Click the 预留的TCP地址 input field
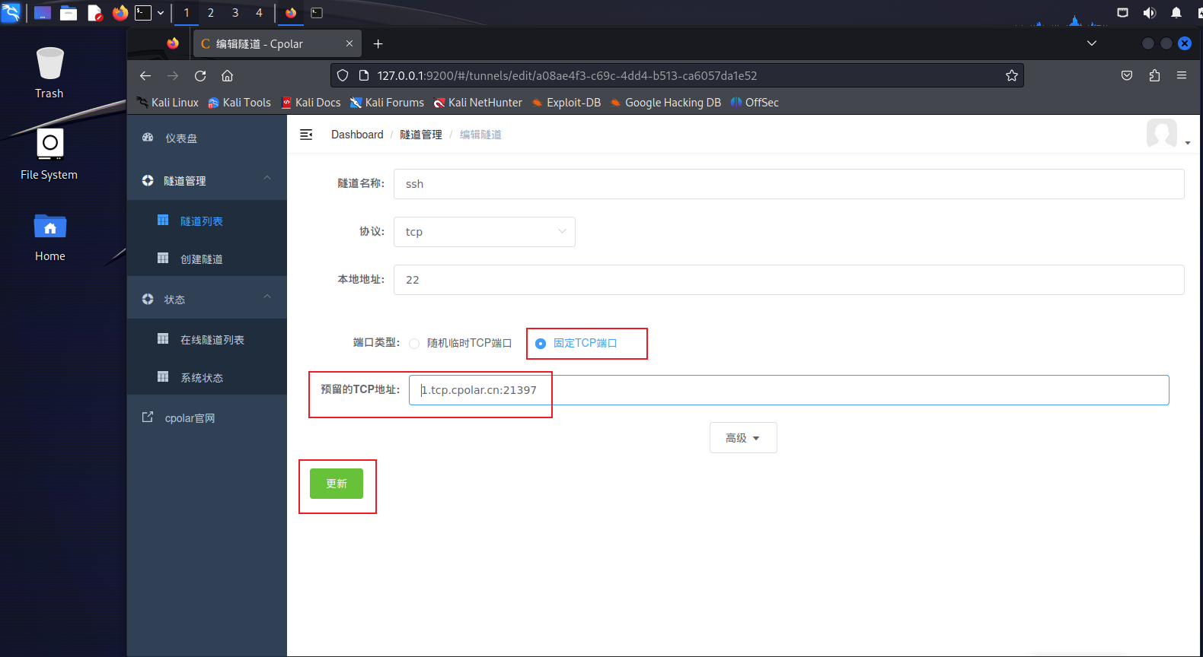 789,390
